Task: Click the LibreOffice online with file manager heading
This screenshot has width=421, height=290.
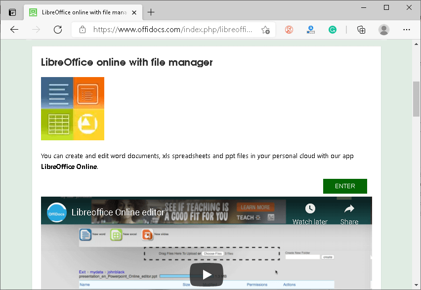Action: pyautogui.click(x=126, y=62)
